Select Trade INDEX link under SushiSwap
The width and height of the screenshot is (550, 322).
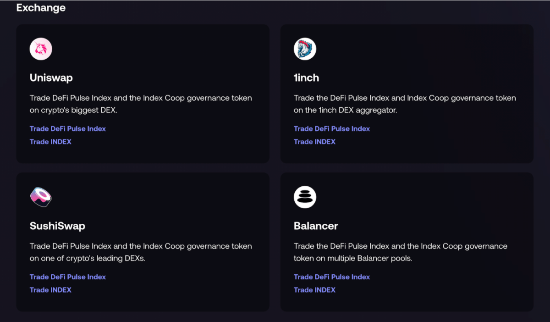click(x=50, y=290)
